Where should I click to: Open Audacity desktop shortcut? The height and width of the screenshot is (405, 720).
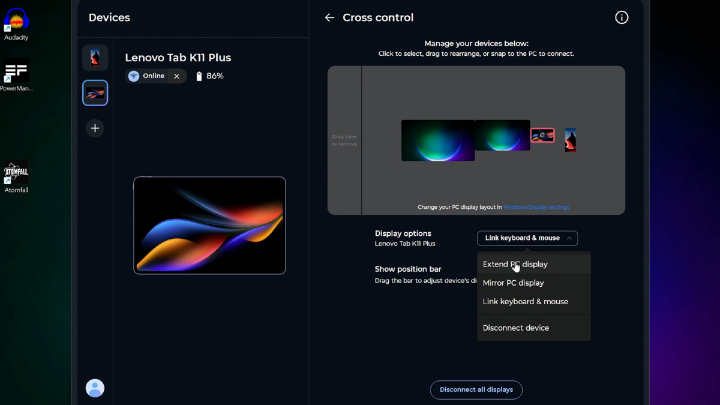(16, 25)
